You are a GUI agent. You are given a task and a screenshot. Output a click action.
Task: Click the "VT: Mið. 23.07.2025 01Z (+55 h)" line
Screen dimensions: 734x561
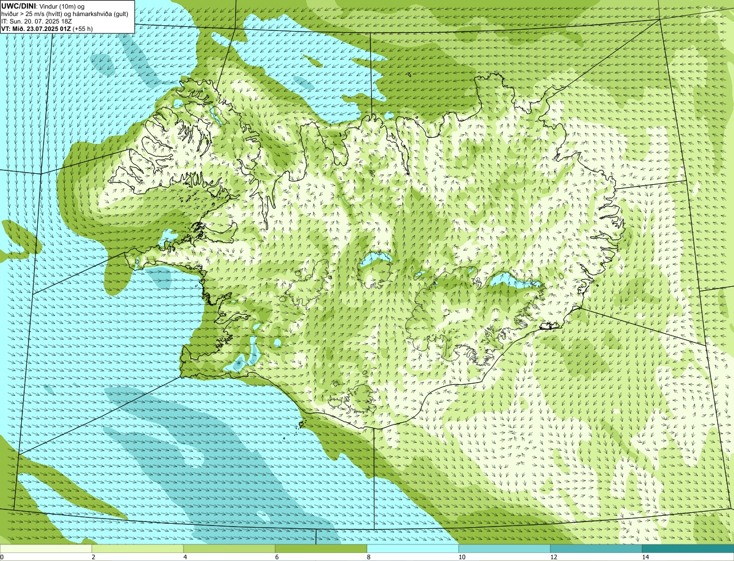(x=47, y=28)
